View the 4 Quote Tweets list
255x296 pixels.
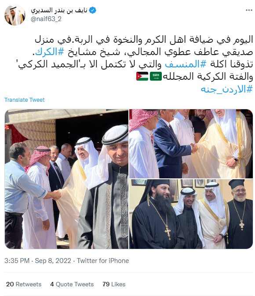[72, 284]
